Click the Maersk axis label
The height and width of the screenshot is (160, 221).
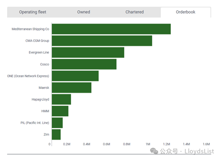pyautogui.click(x=44, y=88)
